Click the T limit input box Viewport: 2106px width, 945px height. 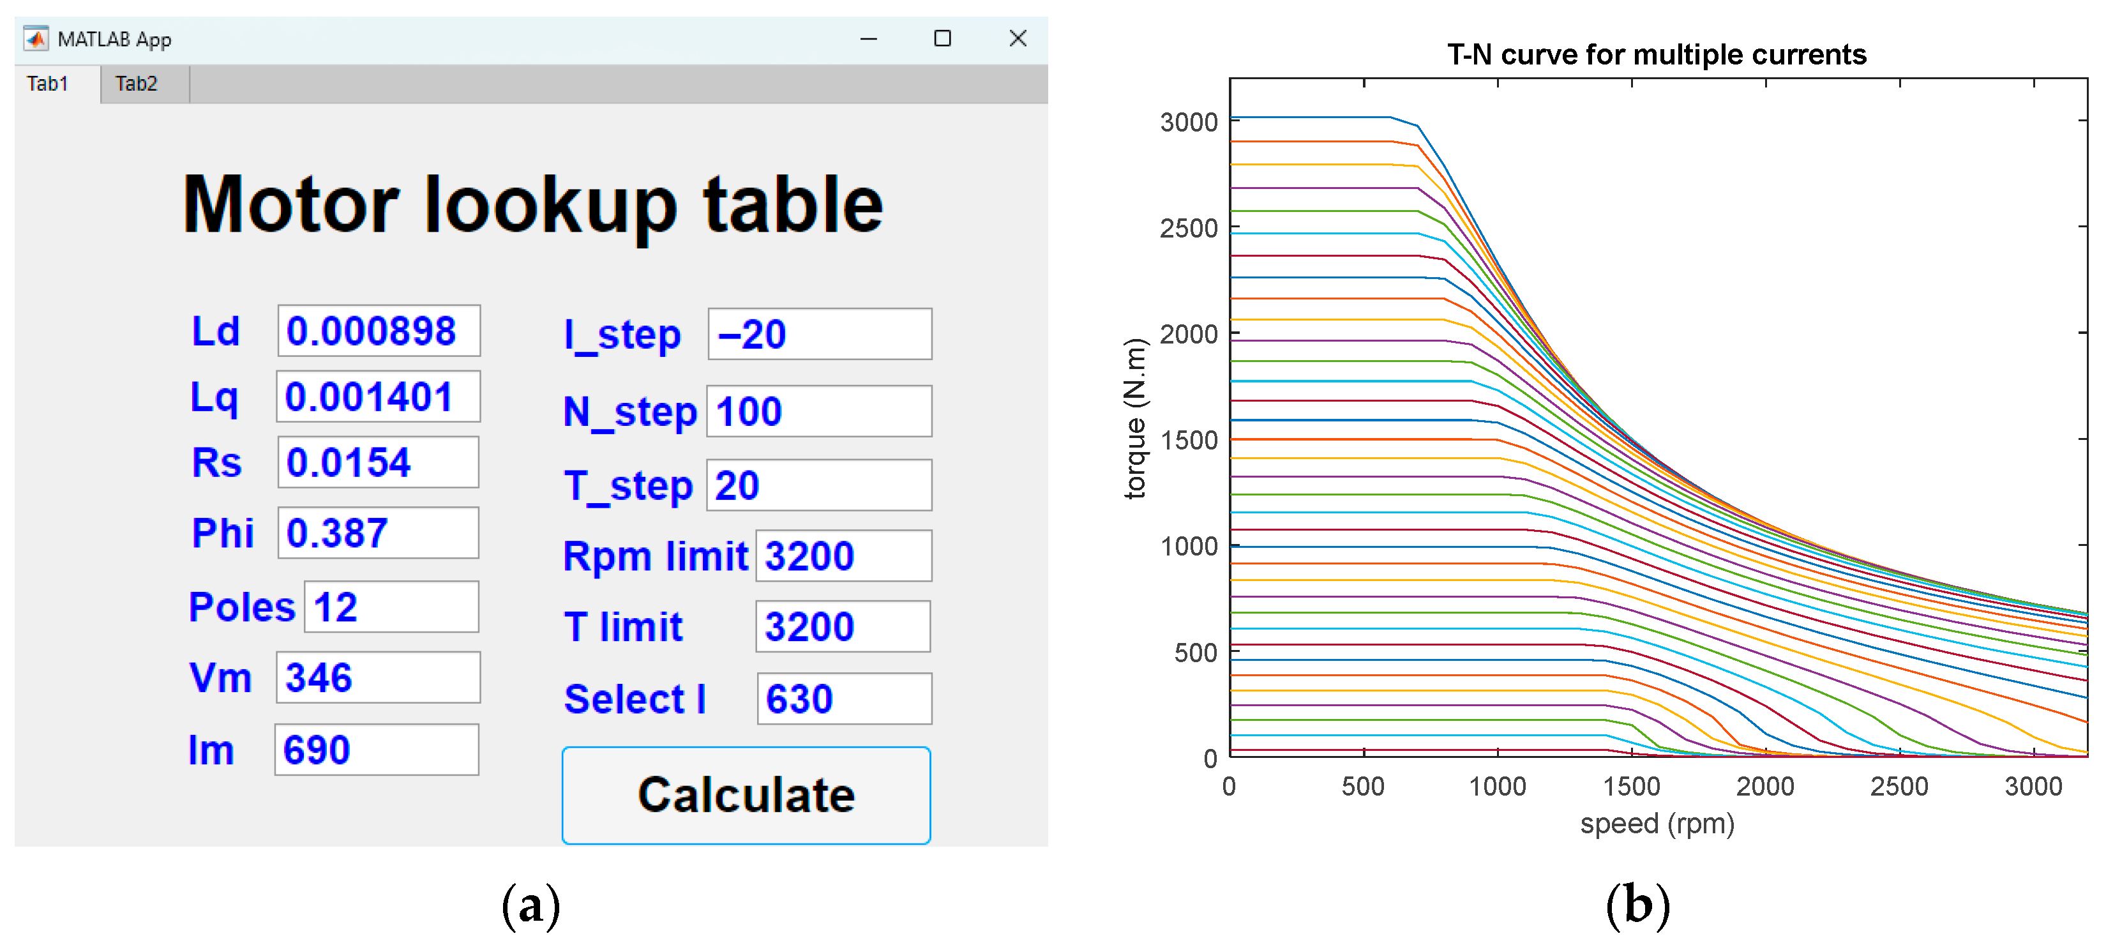[843, 627]
